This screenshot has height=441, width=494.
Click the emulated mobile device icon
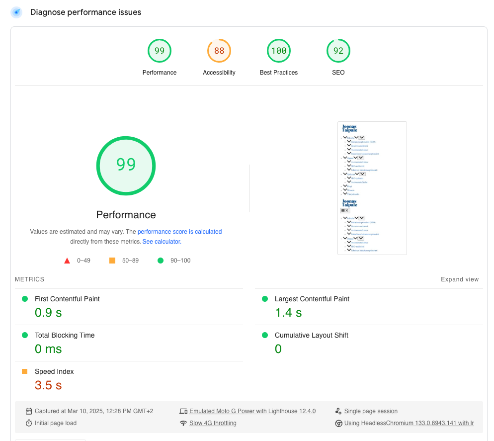(x=183, y=411)
